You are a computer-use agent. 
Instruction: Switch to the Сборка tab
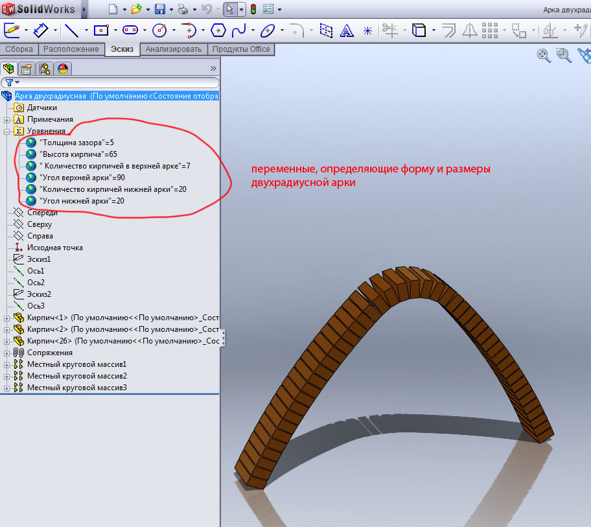tap(19, 49)
